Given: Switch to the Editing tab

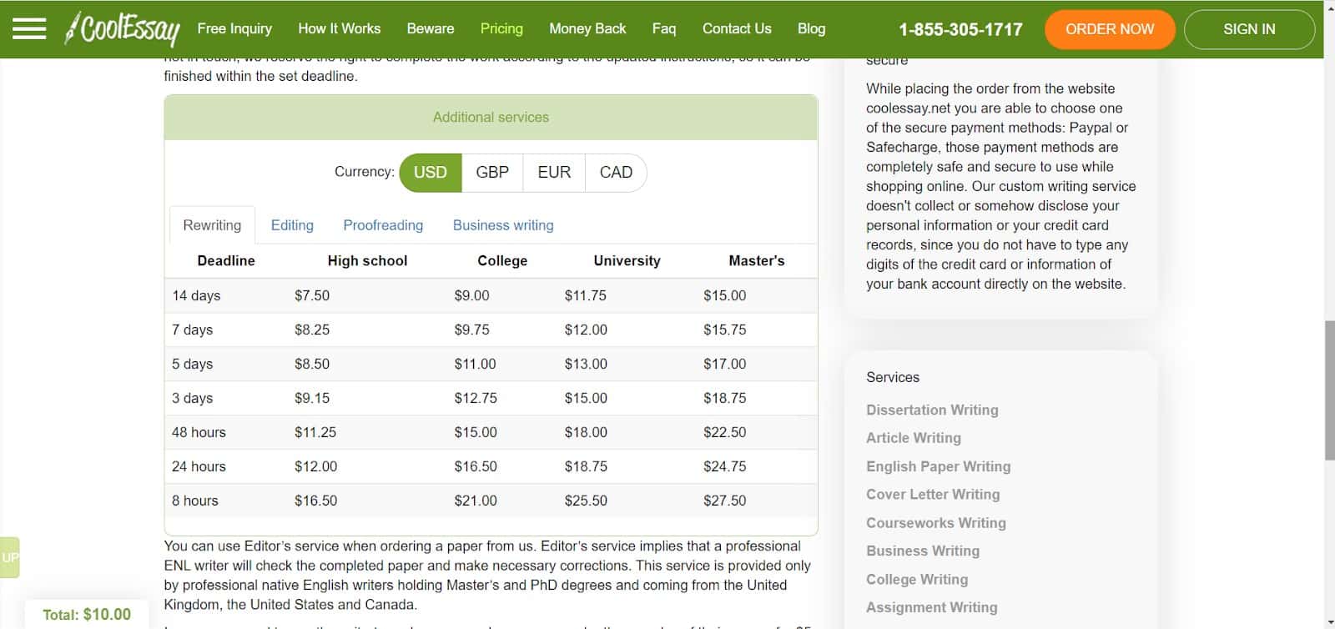Looking at the screenshot, I should click(x=292, y=225).
